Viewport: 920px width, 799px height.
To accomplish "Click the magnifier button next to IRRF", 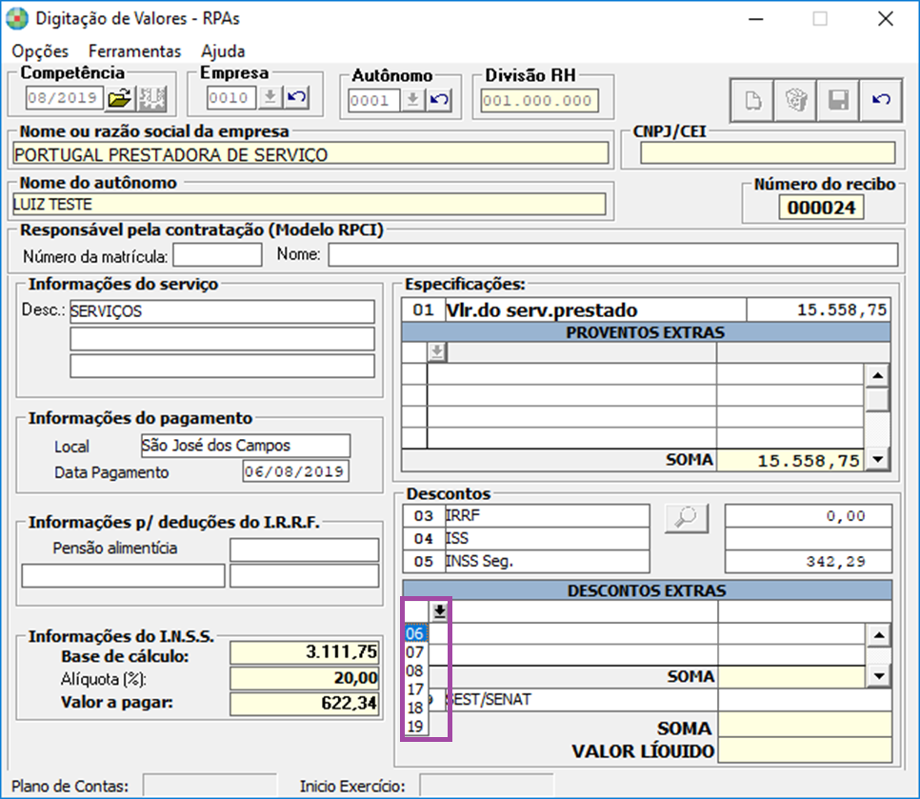I will point(687,518).
